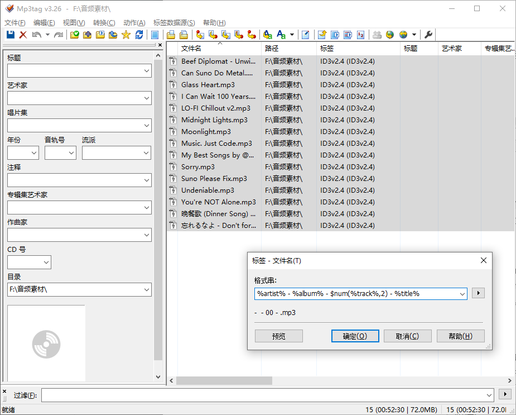Expand the 标题 field dropdown
Screen dimensions: 516x415
(x=147, y=71)
